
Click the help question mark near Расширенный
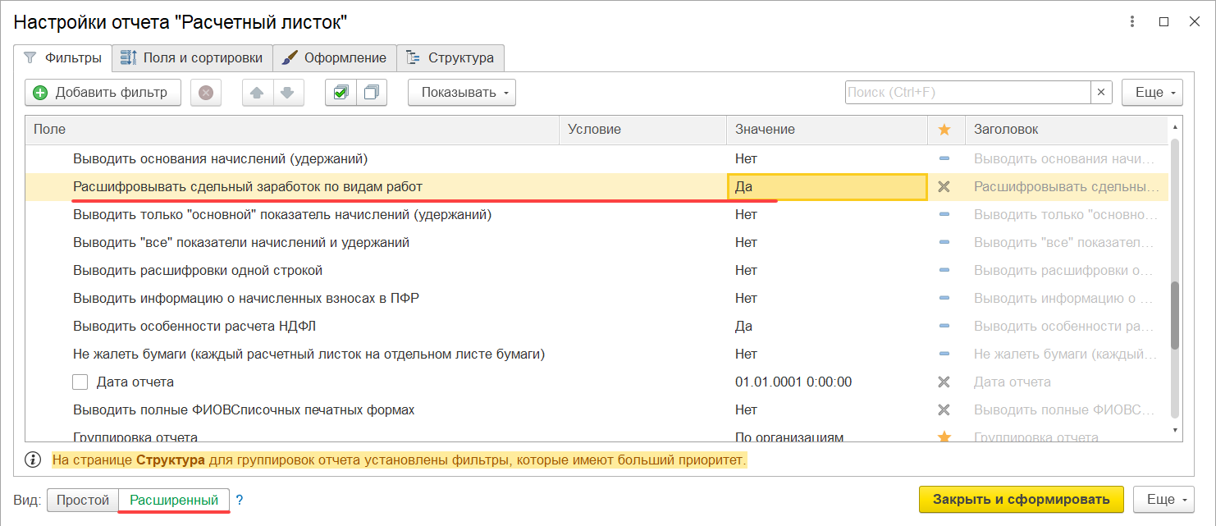tap(240, 500)
